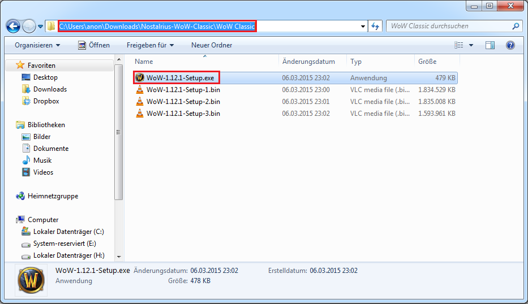Click VLC cone icon of Setup-3.bin
The height and width of the screenshot is (304, 528).
point(139,113)
